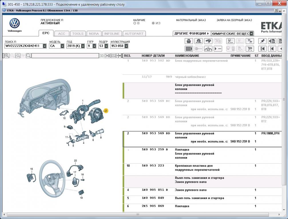288x219 pixels.
Task: Click МАТЕРИАЛЬНЫЙ ЗАКАЗ link
Action: coord(191,20)
